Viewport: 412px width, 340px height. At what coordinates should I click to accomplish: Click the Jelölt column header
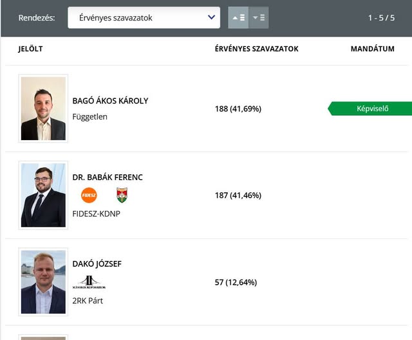pos(30,49)
